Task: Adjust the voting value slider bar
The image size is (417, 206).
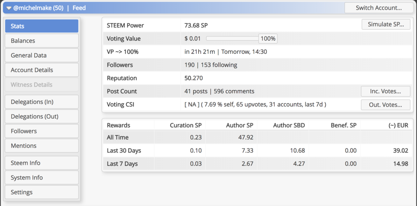Action: coord(232,39)
